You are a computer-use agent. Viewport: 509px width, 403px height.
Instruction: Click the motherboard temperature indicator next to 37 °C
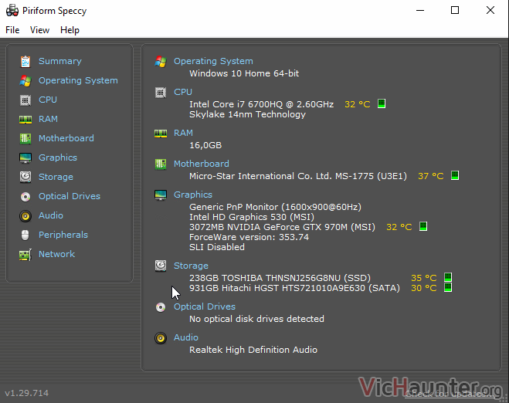pos(455,175)
